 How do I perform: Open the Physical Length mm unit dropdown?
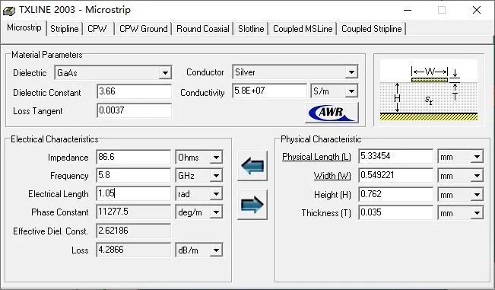[477, 157]
